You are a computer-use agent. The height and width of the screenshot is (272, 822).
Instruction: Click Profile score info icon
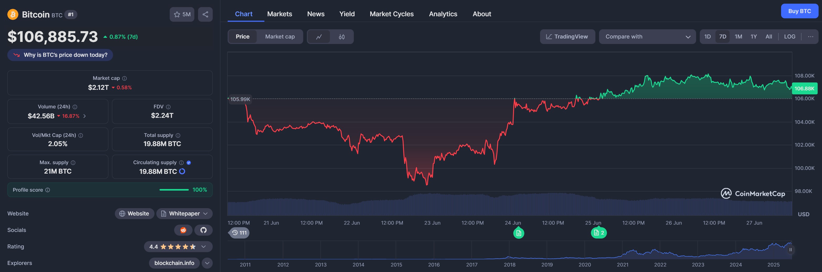tap(47, 190)
